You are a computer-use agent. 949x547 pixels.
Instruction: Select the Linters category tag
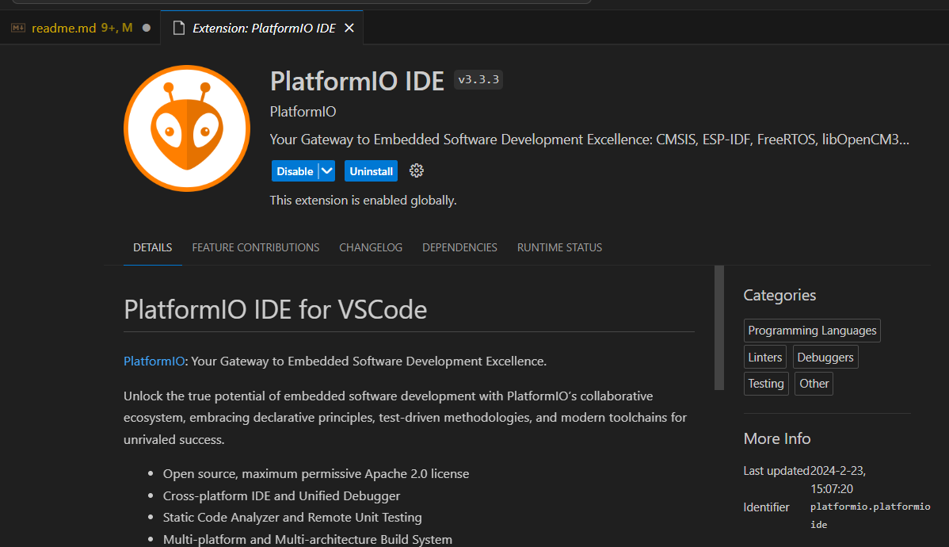point(765,358)
